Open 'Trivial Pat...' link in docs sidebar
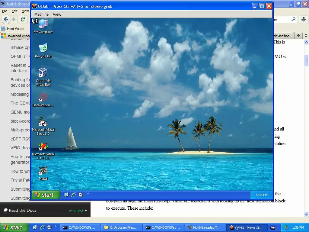 (x=20, y=180)
